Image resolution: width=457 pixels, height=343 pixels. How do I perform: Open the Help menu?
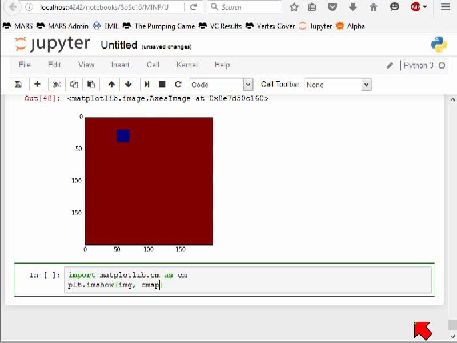pyautogui.click(x=222, y=65)
